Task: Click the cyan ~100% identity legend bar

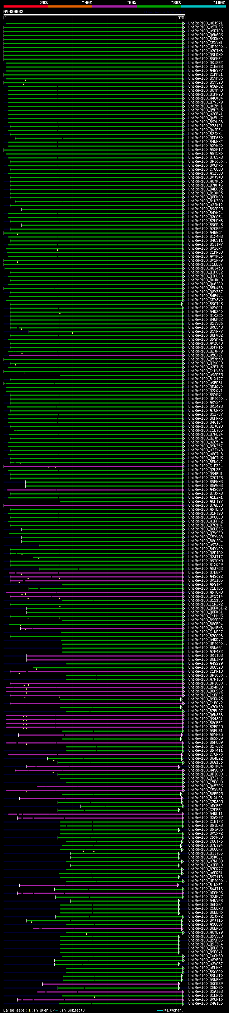Action: 204,7
